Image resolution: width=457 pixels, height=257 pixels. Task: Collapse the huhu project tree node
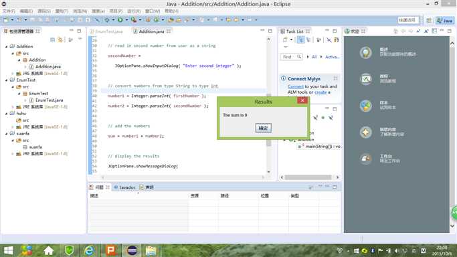click(x=7, y=114)
